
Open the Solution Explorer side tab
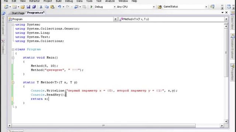[232, 47]
